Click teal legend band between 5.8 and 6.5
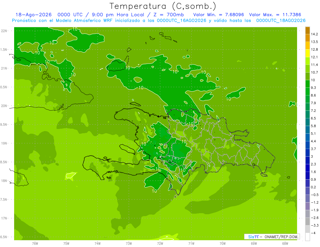Viewport: 320px width, 247px height. tap(307, 122)
